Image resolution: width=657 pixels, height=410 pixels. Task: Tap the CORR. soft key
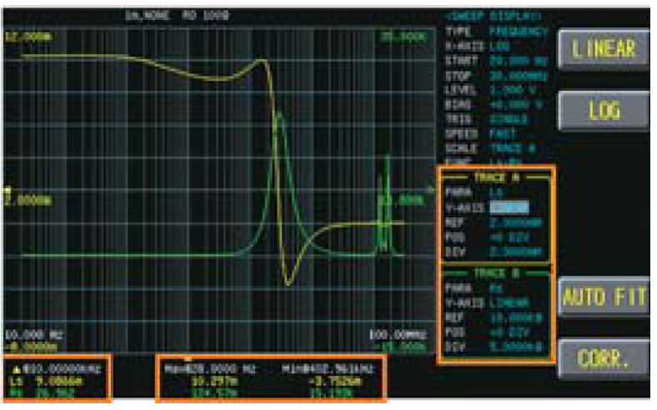pyautogui.click(x=604, y=358)
